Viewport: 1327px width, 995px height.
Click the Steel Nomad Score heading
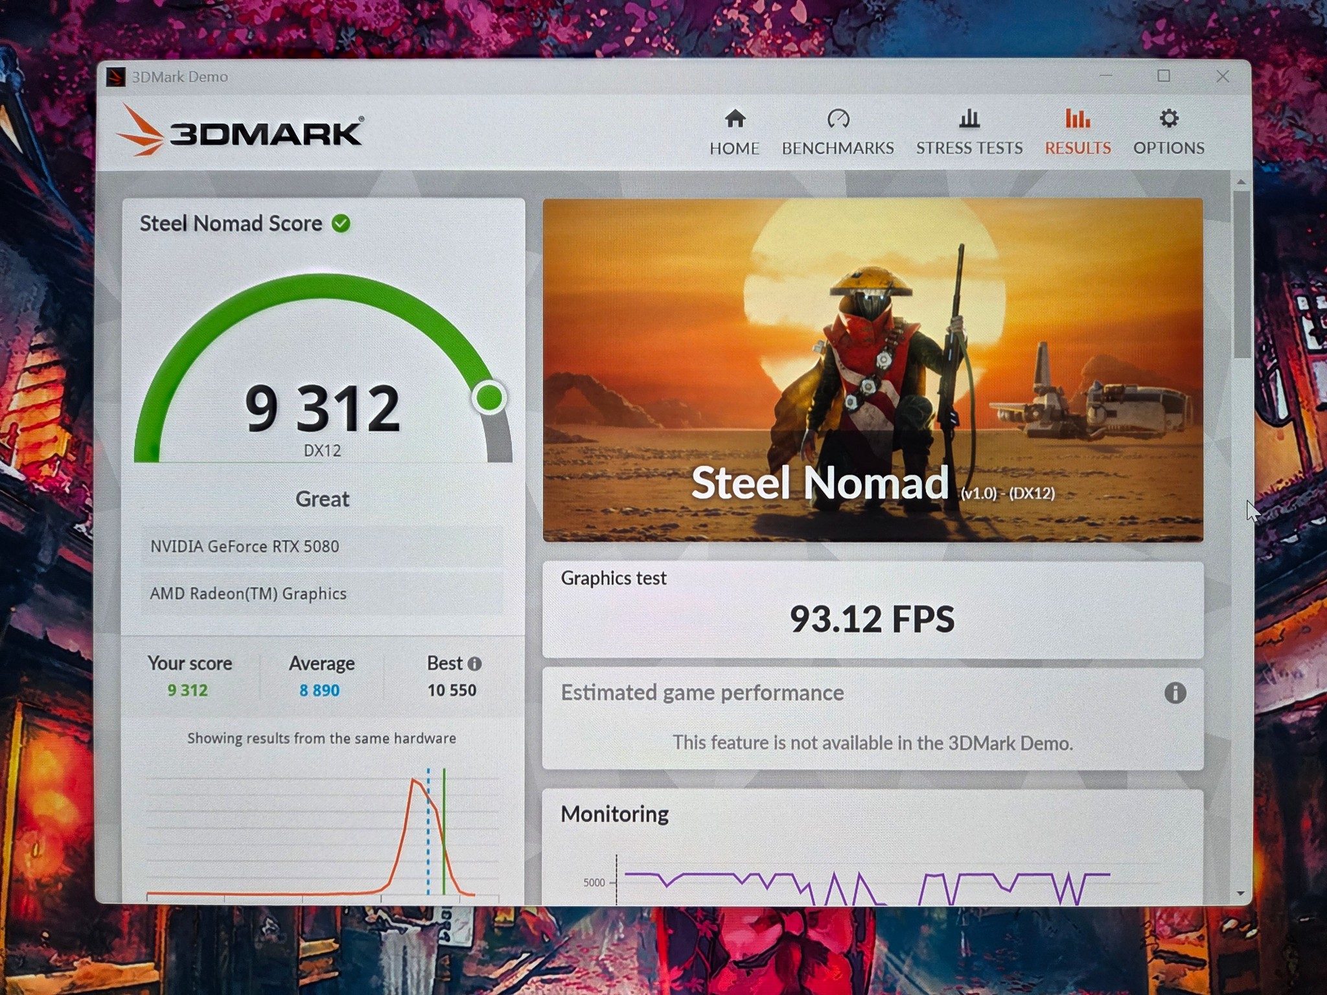231,223
